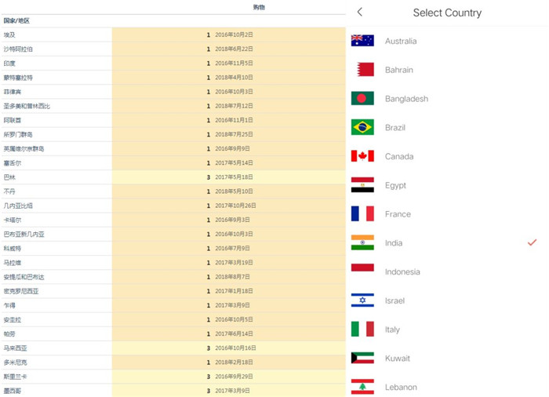Image resolution: width=549 pixels, height=397 pixels.
Task: Choose Italy in the country list
Action: [392, 330]
